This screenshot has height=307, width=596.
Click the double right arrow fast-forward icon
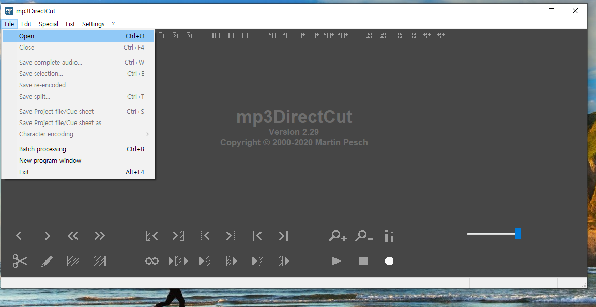(x=99, y=236)
